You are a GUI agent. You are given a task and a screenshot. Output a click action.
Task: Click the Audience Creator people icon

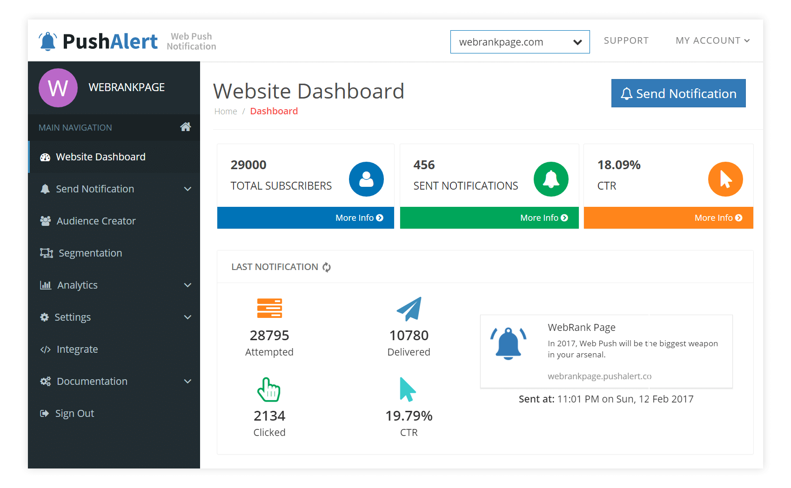pos(45,221)
